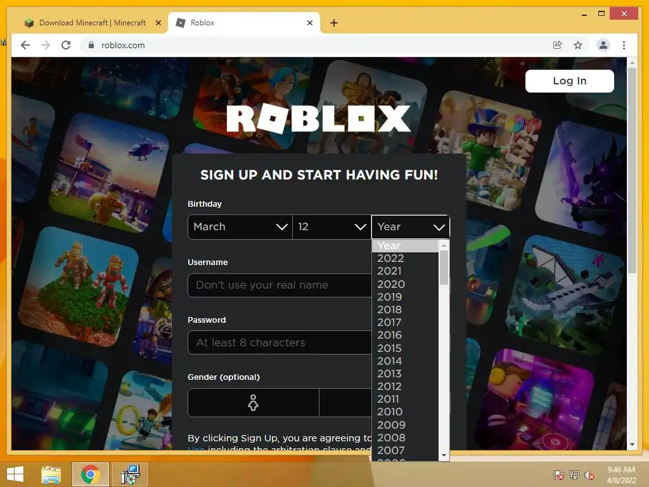
Task: Select 2022 from the year list
Action: click(x=405, y=259)
